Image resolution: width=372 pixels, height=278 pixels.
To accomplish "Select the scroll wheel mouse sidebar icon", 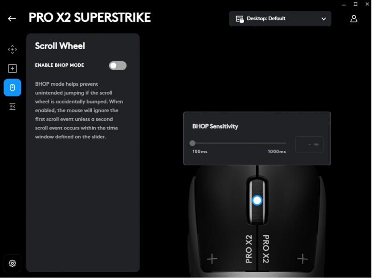I will (12, 87).
